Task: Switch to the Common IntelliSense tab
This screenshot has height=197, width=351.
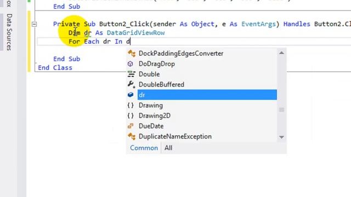Action: [x=144, y=148]
